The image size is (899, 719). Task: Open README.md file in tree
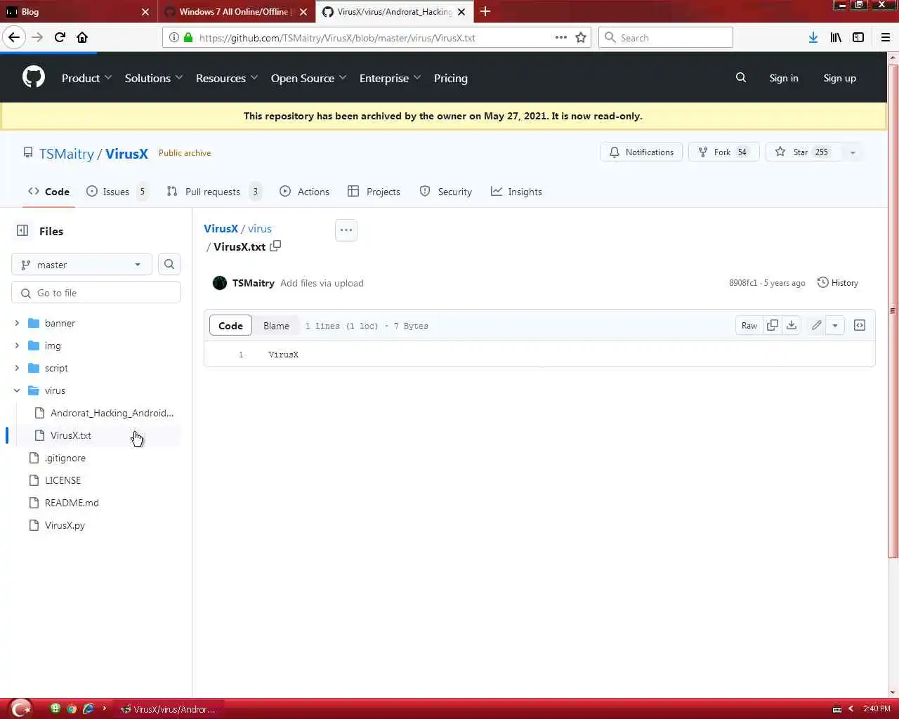pyautogui.click(x=72, y=503)
